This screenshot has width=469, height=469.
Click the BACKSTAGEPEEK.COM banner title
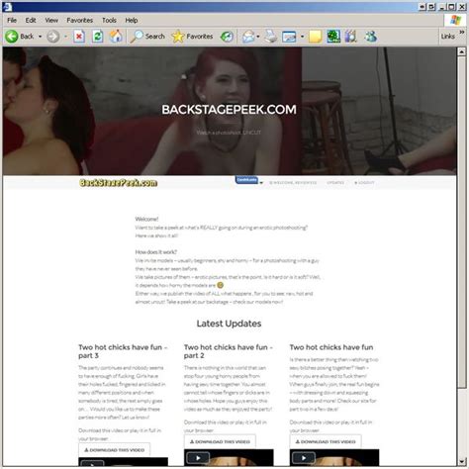point(229,110)
